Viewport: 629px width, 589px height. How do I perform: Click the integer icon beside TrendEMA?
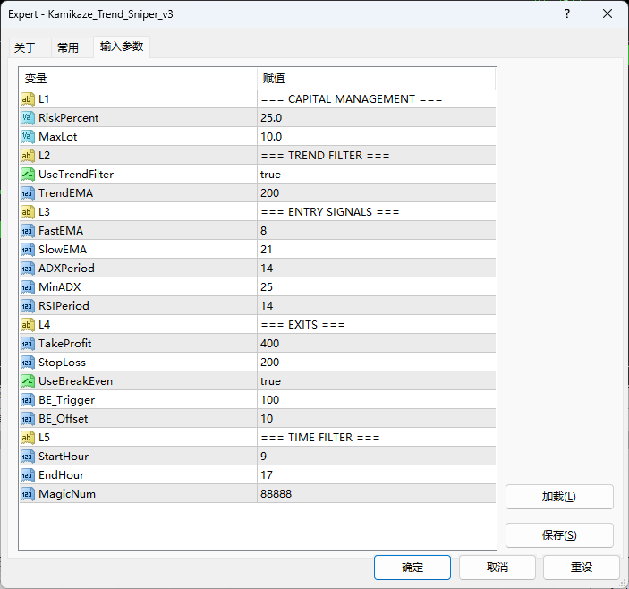(28, 192)
